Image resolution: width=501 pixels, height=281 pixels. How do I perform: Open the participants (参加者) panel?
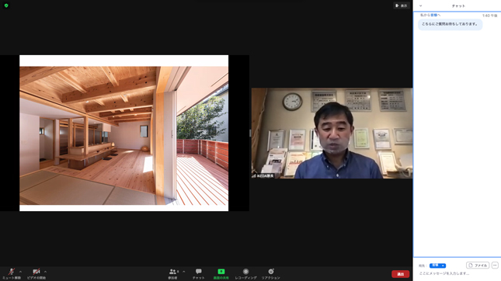click(173, 274)
